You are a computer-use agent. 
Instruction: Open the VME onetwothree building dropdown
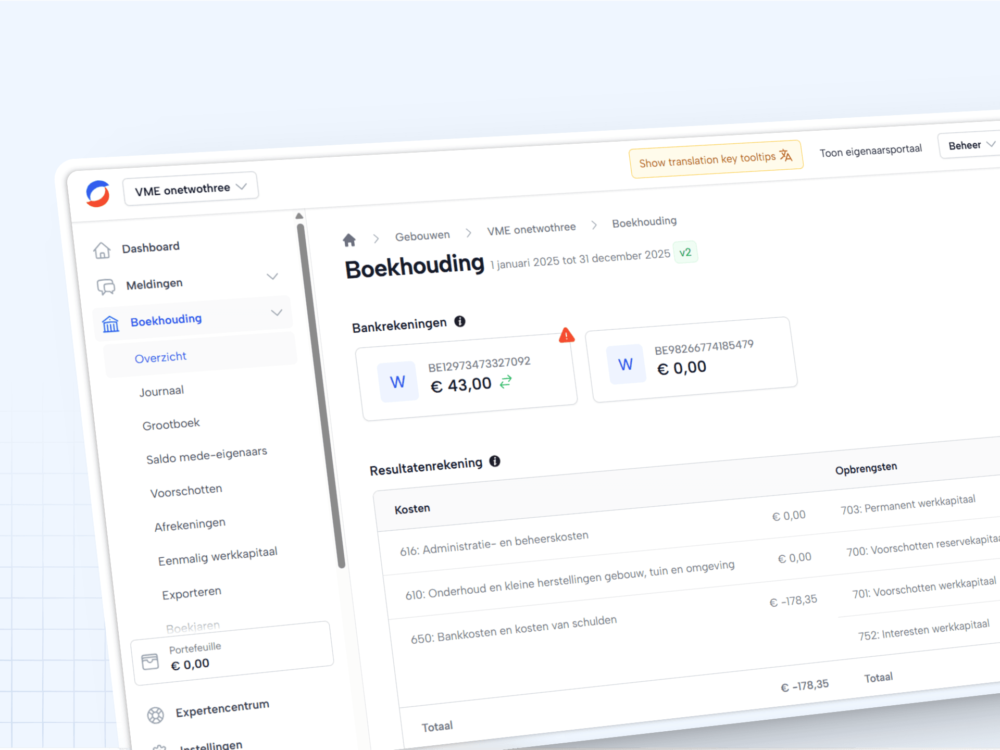coord(191,189)
